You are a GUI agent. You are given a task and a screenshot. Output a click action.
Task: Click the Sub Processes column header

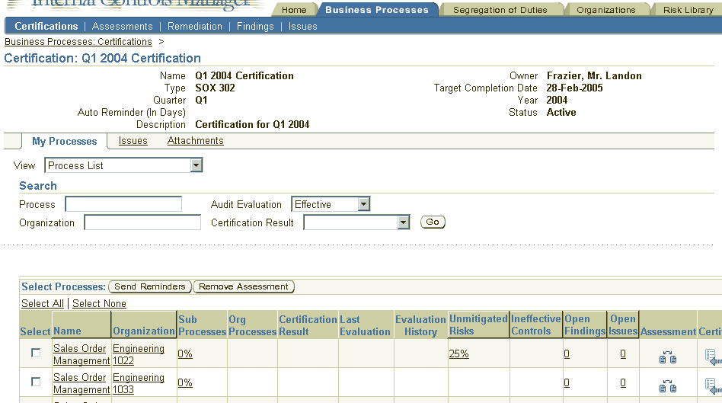point(202,325)
